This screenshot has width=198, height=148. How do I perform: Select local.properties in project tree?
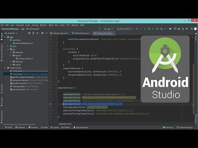point(24,89)
